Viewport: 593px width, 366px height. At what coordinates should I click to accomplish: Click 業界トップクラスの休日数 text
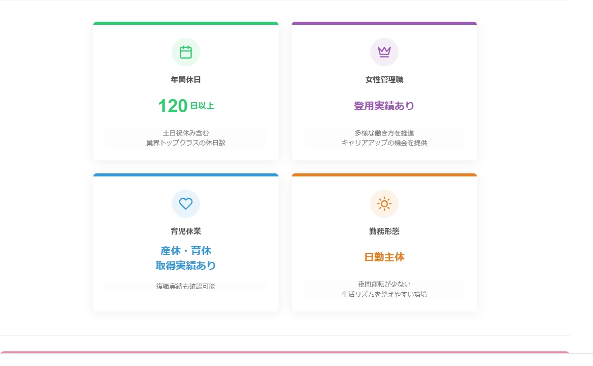(x=186, y=143)
